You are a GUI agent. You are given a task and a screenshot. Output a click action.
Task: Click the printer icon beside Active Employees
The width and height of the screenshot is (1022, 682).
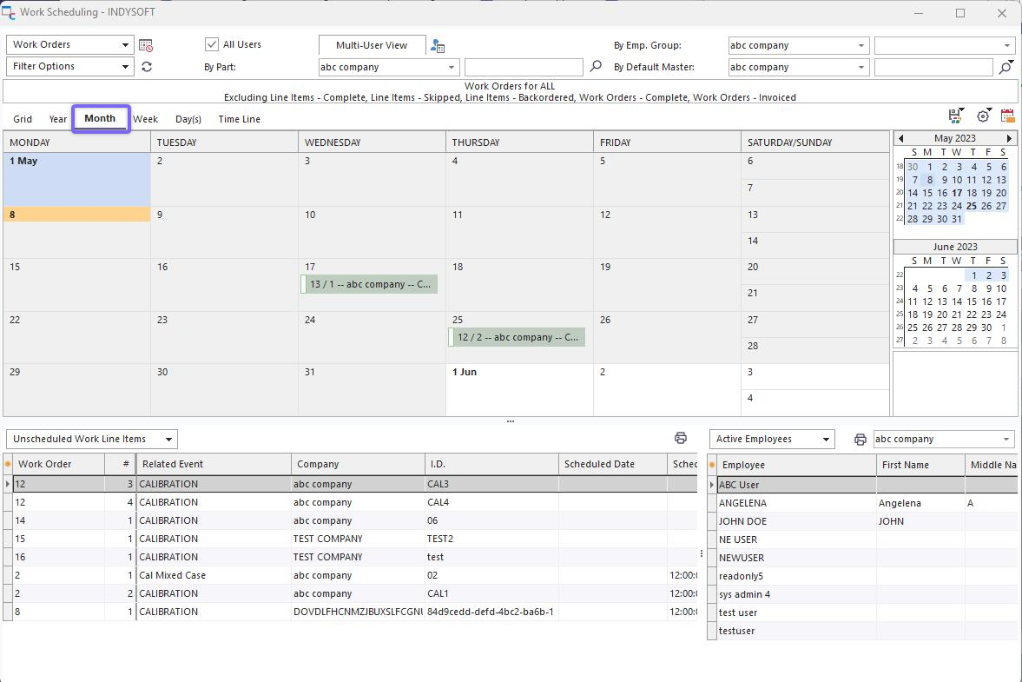tap(860, 440)
